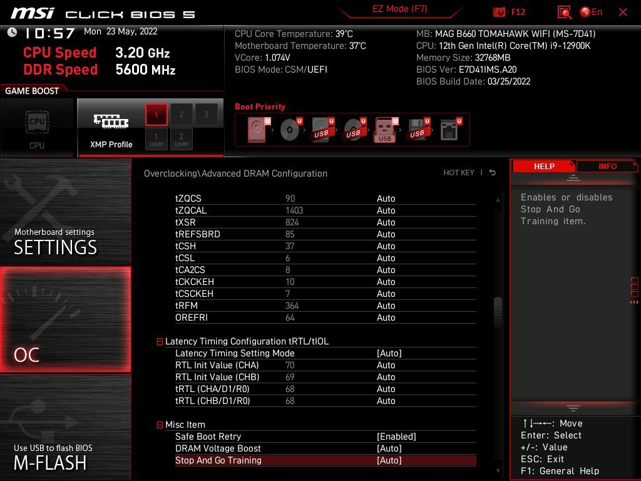Edit tRTL (CHA/D1/R0) Auto value
The height and width of the screenshot is (481, 641).
[386, 389]
